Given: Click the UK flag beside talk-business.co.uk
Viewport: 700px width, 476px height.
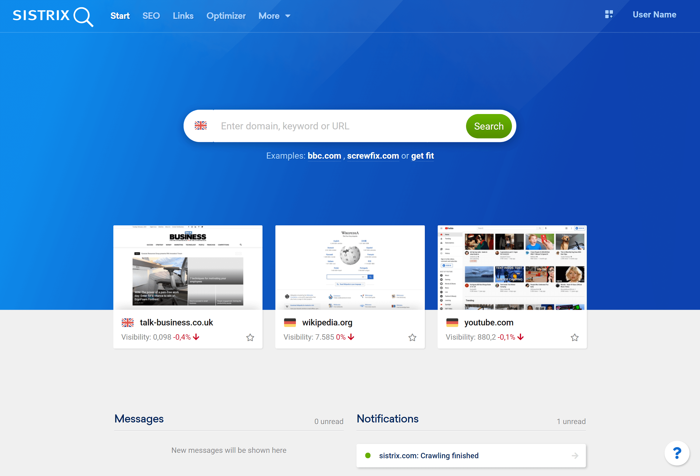Looking at the screenshot, I should coord(128,322).
